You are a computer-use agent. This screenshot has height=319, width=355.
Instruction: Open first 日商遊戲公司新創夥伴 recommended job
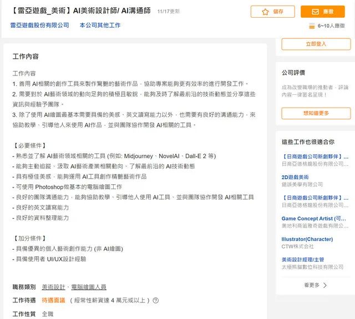click(x=315, y=156)
